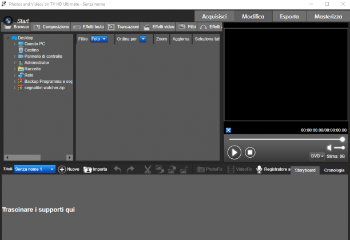Click the undo arrow icon

[x=118, y=169]
